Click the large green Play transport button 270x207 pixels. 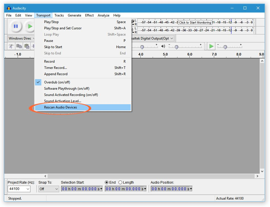tap(30, 26)
